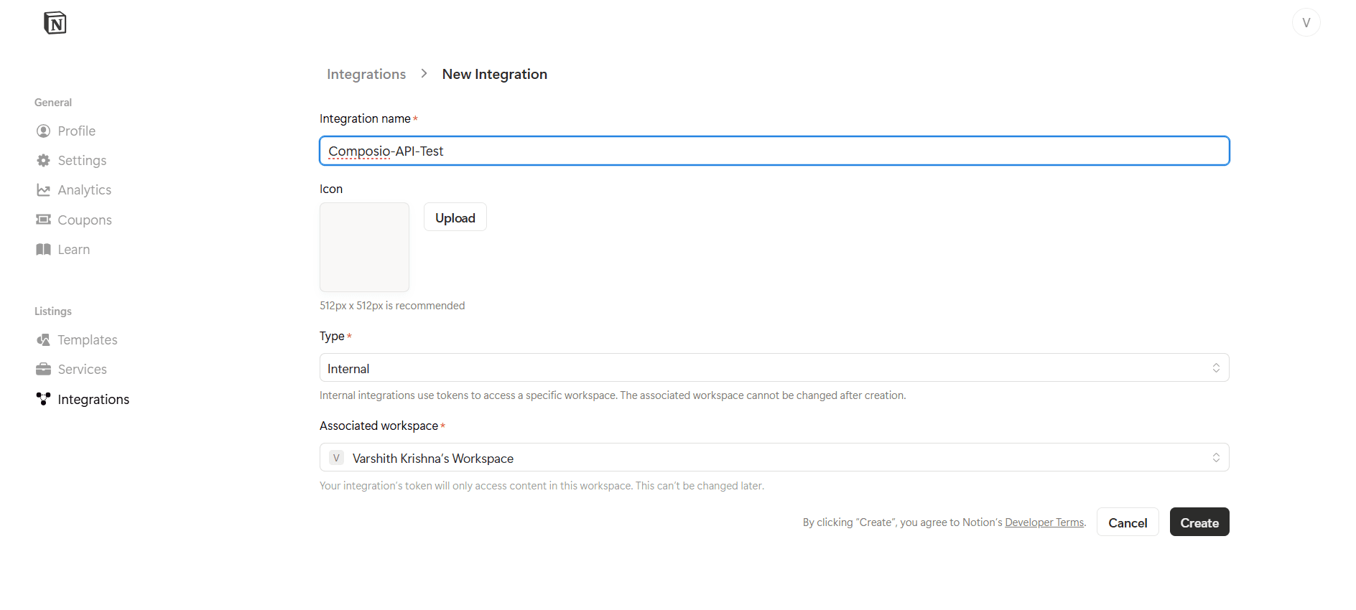Cancel the new integration
Image resolution: width=1356 pixels, height=610 pixels.
(1128, 522)
